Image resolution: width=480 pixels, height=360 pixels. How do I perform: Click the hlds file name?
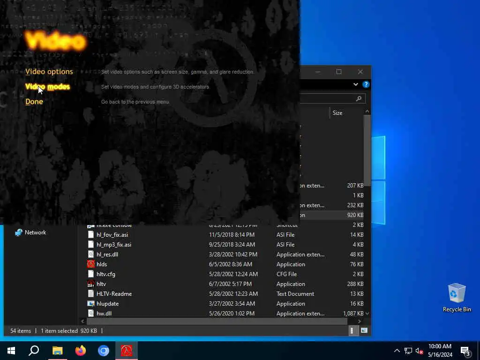[102, 264]
